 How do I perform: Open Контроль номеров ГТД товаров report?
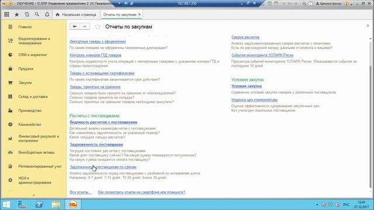pos(95,55)
